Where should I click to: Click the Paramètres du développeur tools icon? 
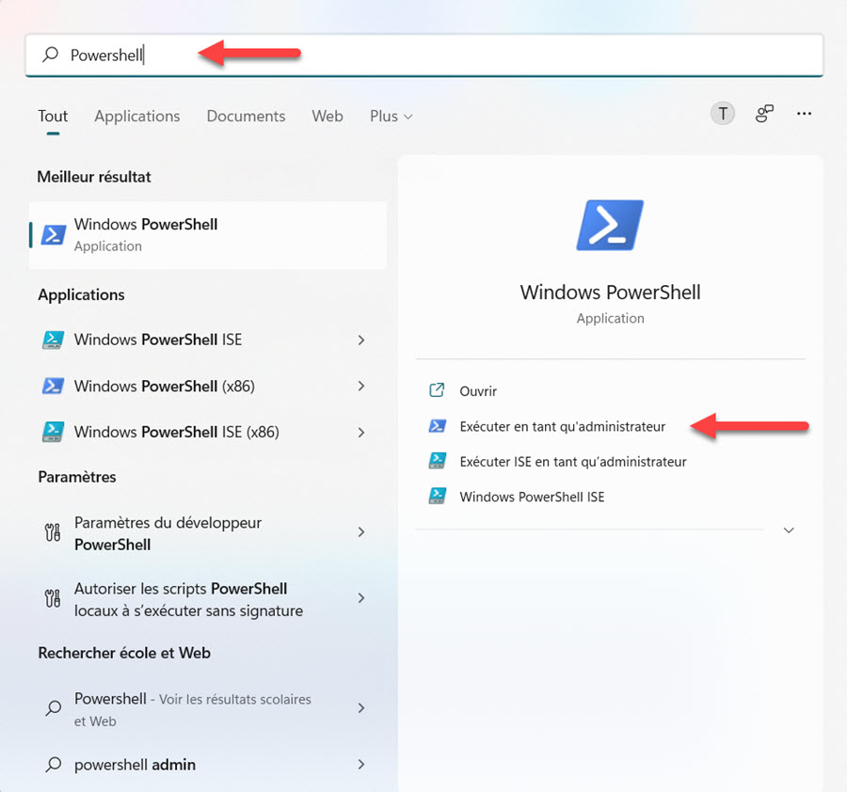tap(53, 532)
